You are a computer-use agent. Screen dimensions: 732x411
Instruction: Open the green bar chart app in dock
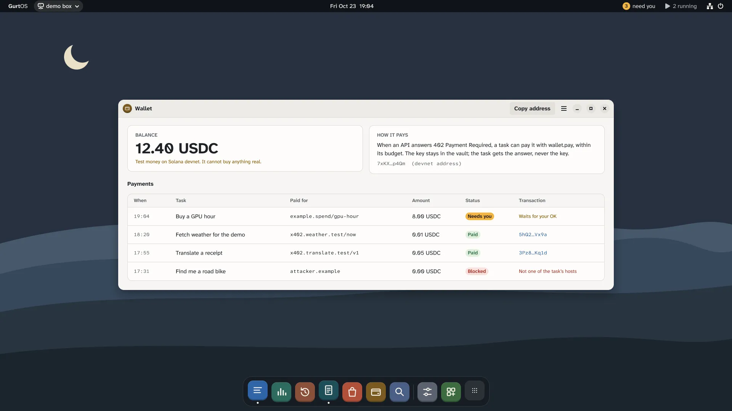(281, 392)
